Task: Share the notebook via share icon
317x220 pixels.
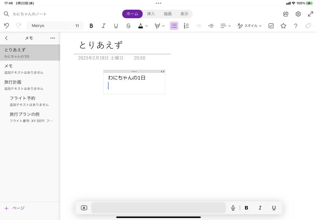Action: pyautogui.click(x=286, y=14)
